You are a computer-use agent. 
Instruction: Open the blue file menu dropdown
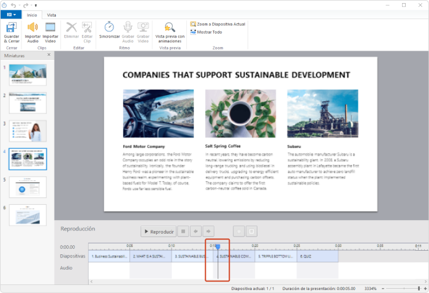(11, 15)
